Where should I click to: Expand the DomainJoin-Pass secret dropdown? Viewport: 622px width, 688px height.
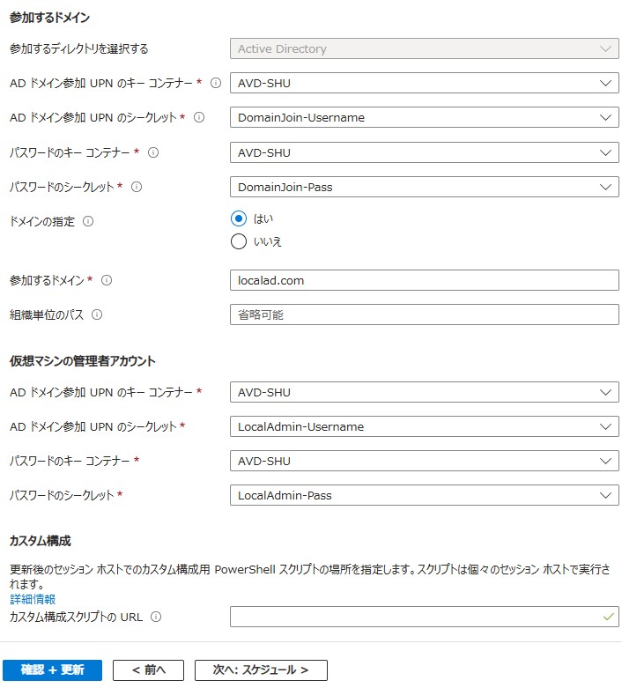tap(424, 187)
